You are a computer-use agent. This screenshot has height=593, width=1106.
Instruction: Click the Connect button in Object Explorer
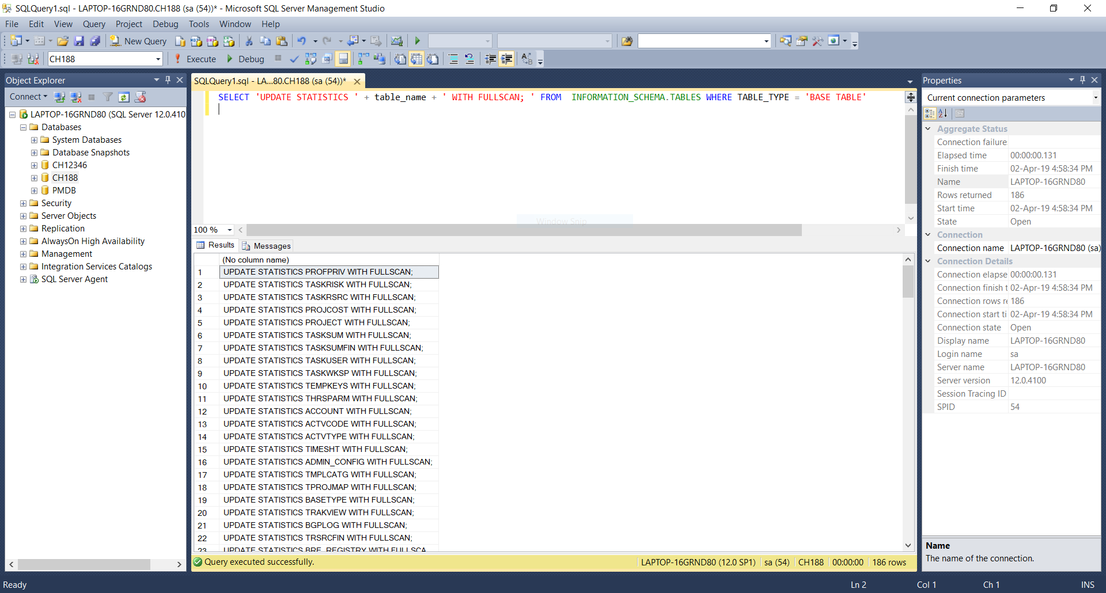26,97
